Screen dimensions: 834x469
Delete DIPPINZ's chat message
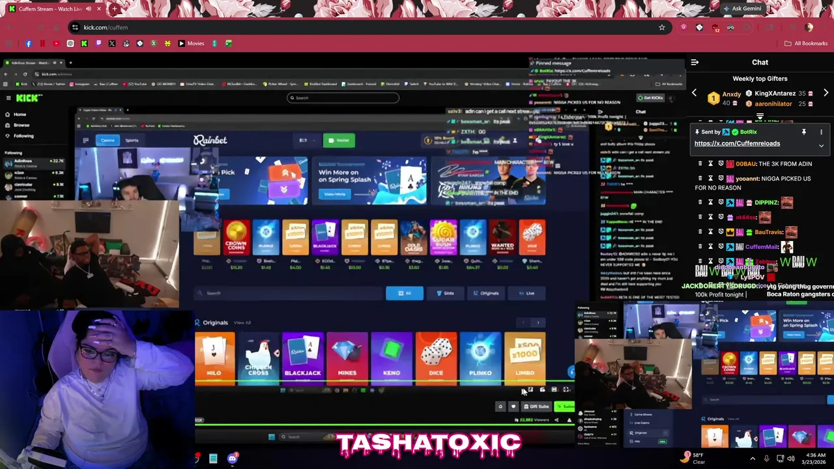pos(700,203)
